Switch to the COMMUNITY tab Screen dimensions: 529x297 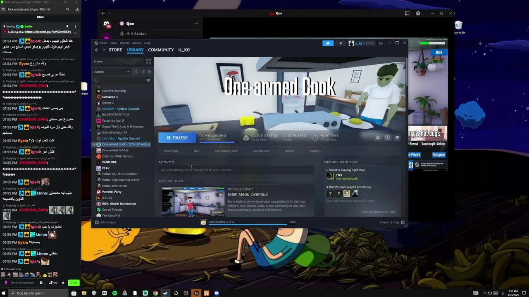(161, 50)
